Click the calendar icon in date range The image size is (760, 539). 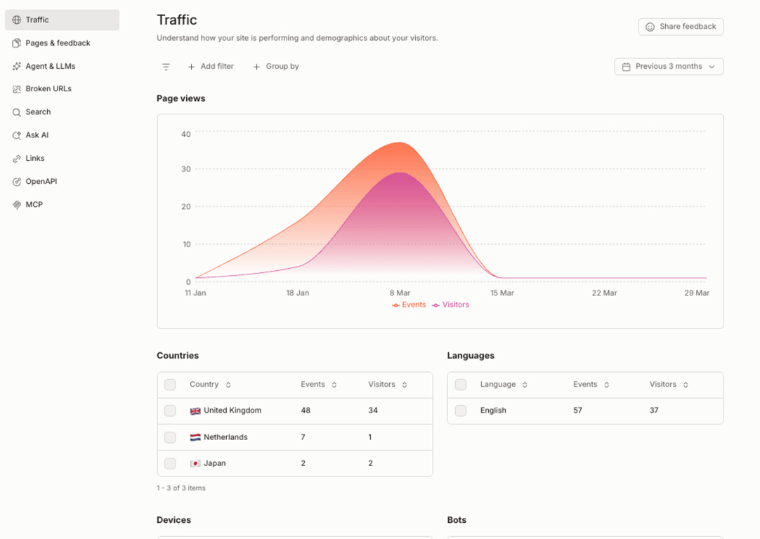[x=627, y=67]
